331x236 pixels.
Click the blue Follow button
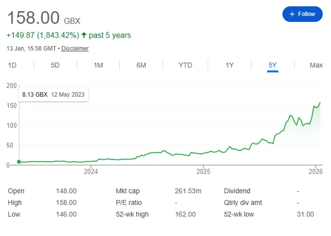[x=302, y=14]
